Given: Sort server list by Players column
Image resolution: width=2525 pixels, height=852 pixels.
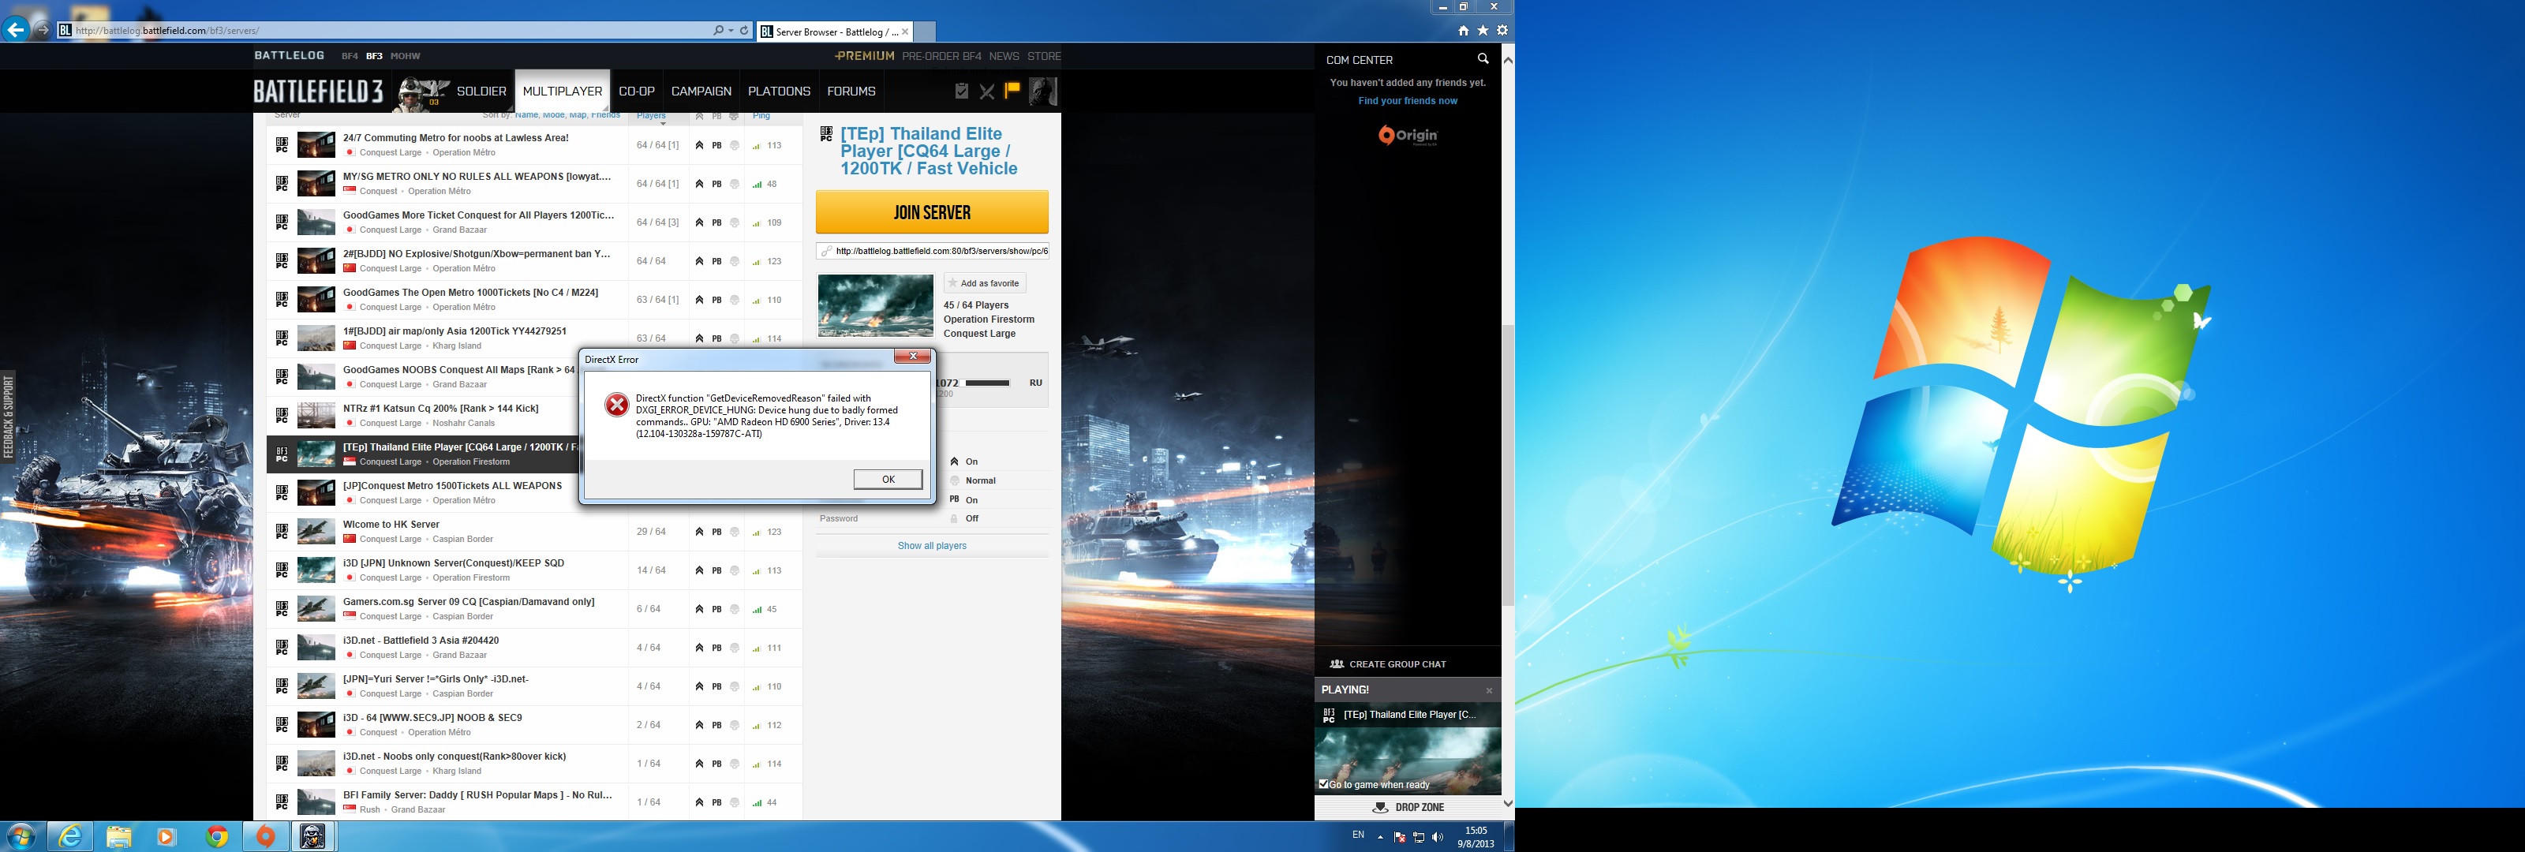Looking at the screenshot, I should (x=651, y=116).
